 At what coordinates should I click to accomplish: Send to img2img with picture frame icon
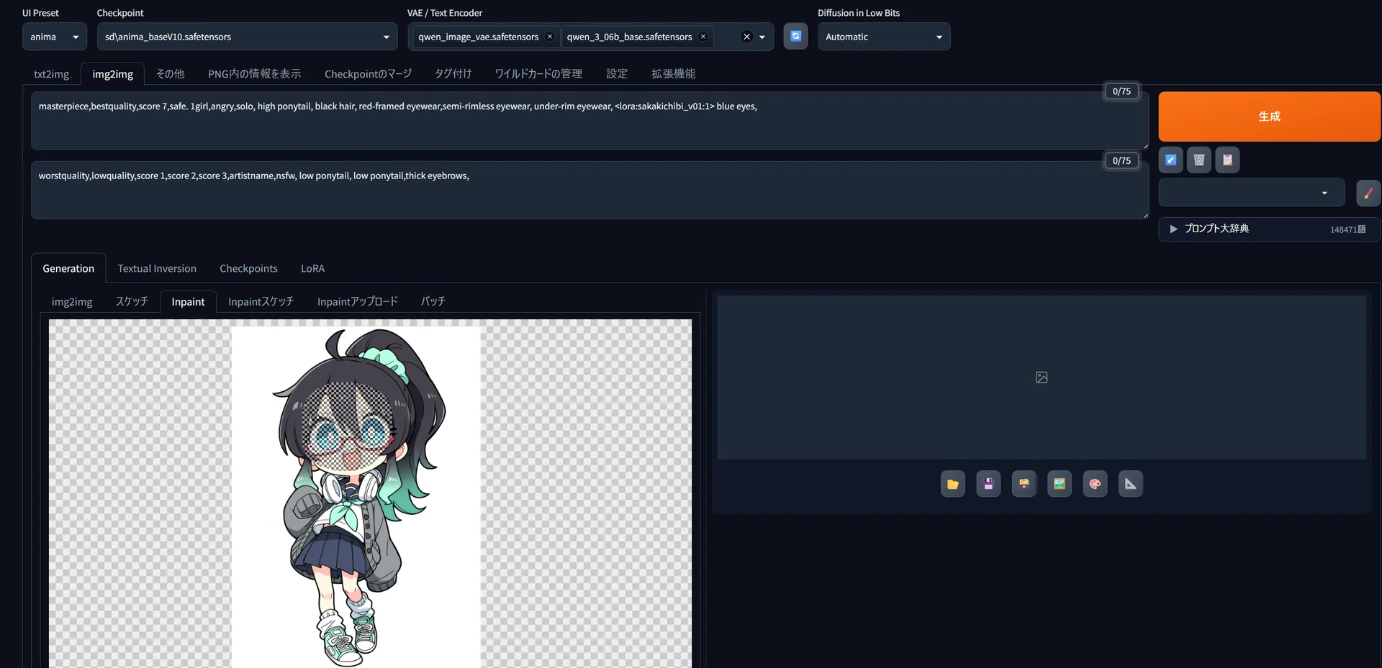click(1060, 484)
